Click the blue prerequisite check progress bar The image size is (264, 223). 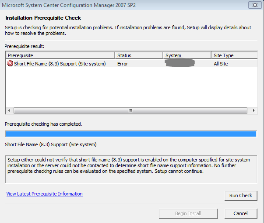click(130, 134)
